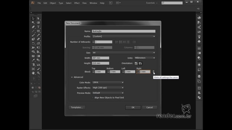Screen dimensions: 232x130
Task: Collapse the Advanced section
Action: pos(72,77)
